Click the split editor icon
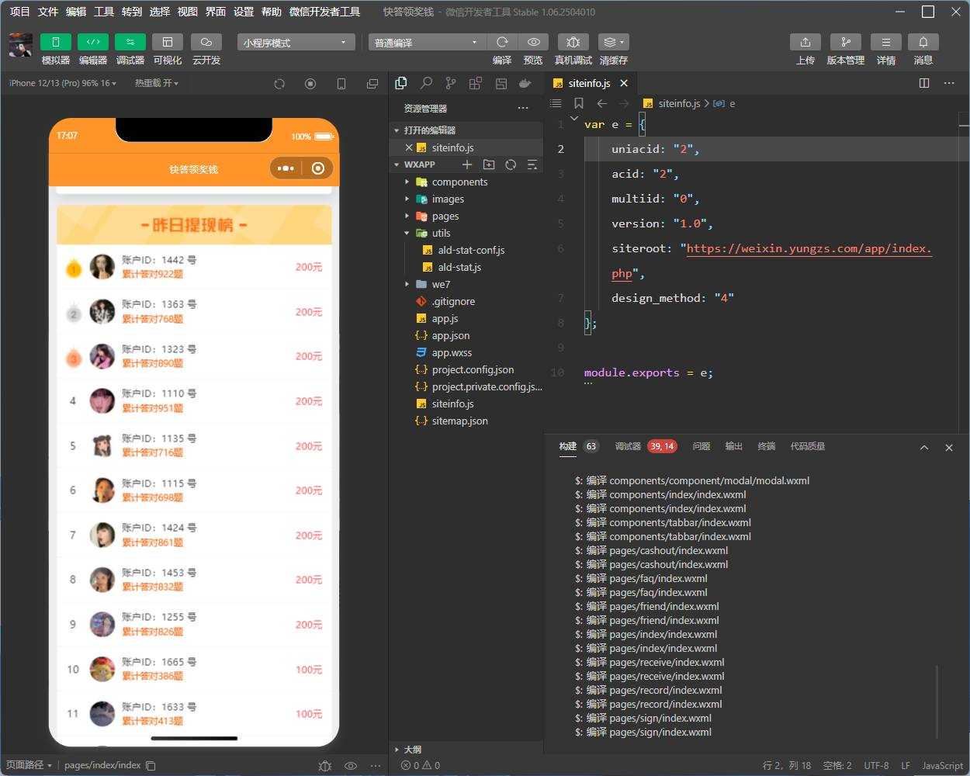Viewport: 970px width, 776px height. pos(924,83)
